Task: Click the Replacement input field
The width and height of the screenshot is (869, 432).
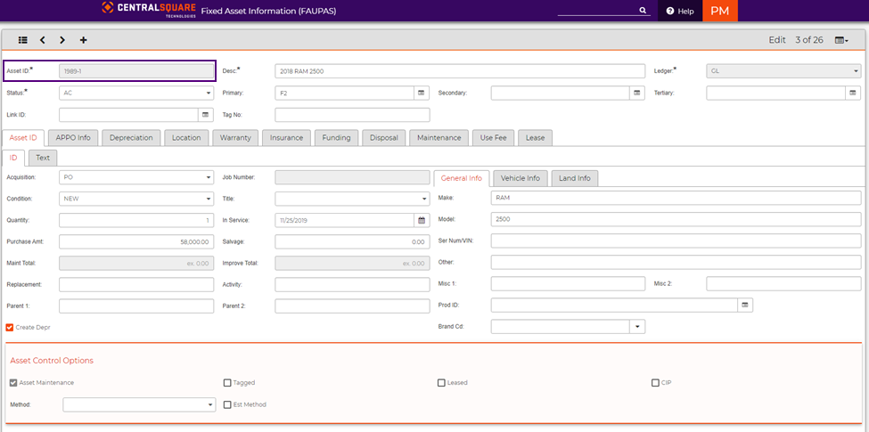Action: (136, 285)
